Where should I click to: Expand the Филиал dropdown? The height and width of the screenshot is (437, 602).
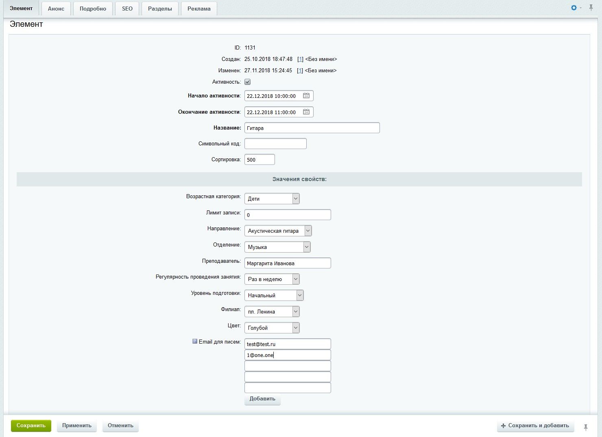coord(272,312)
